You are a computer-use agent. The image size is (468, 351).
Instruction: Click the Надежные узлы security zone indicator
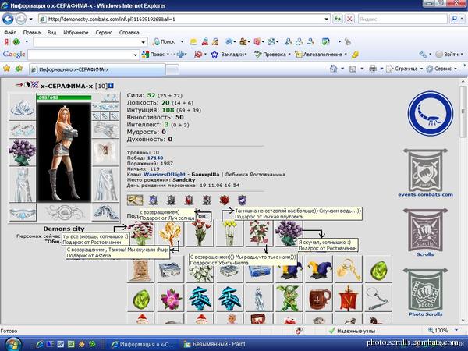pos(353,331)
